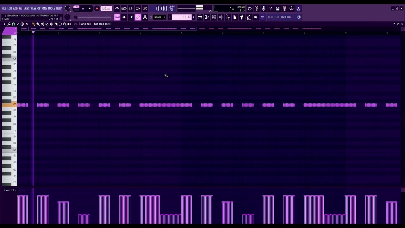
Task: Click the globe news icon
Action: [x=299, y=17]
